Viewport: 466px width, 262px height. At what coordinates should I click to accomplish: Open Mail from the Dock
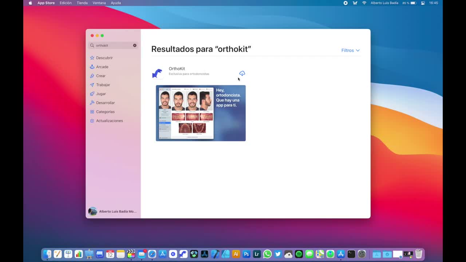(x=142, y=254)
